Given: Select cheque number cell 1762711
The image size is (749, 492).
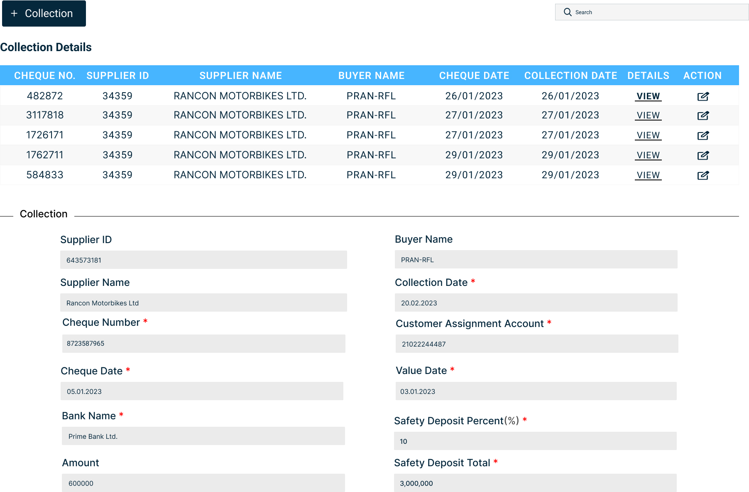Looking at the screenshot, I should pos(45,155).
